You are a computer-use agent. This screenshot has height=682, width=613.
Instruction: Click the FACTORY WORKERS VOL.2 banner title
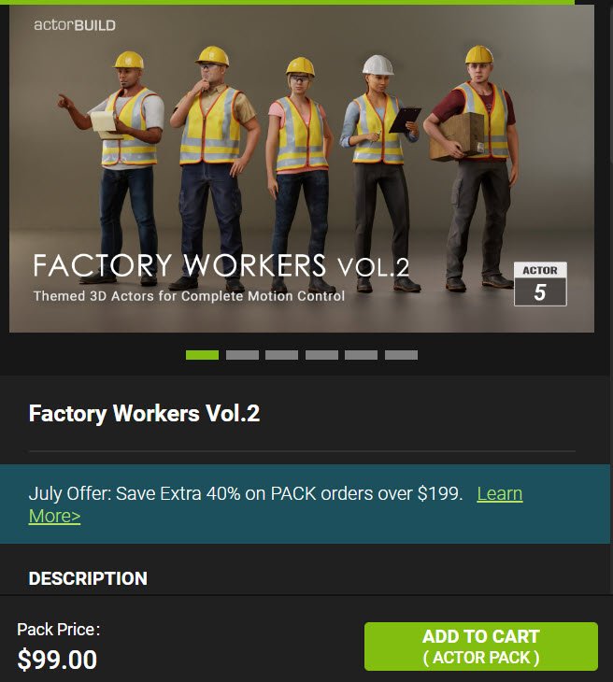221,265
